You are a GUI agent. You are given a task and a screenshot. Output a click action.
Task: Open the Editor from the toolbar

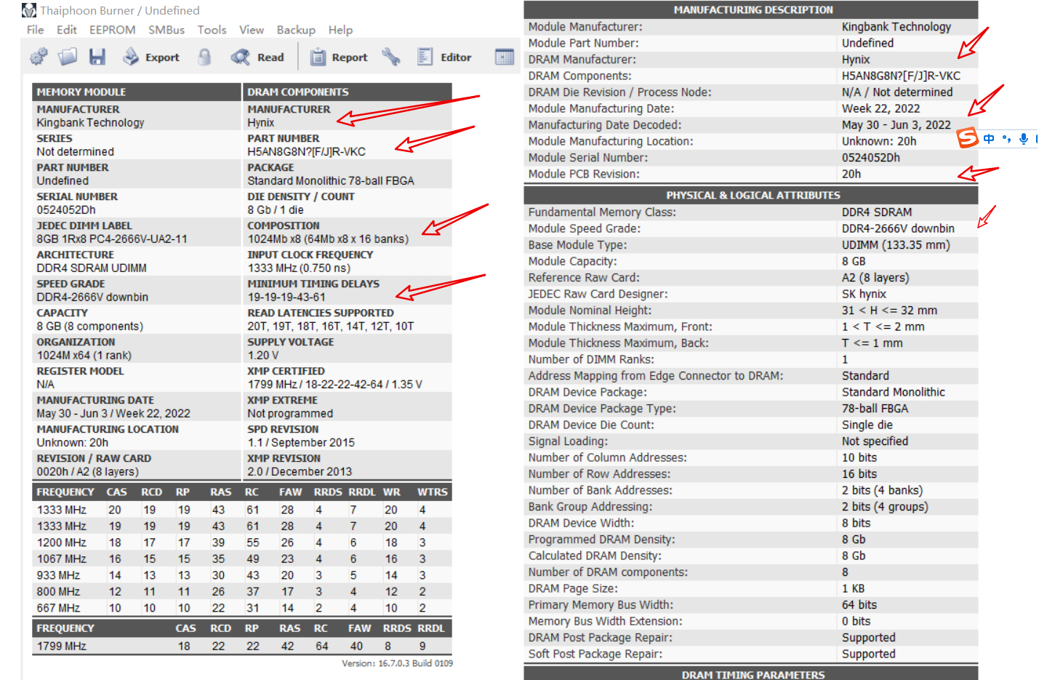pos(444,57)
